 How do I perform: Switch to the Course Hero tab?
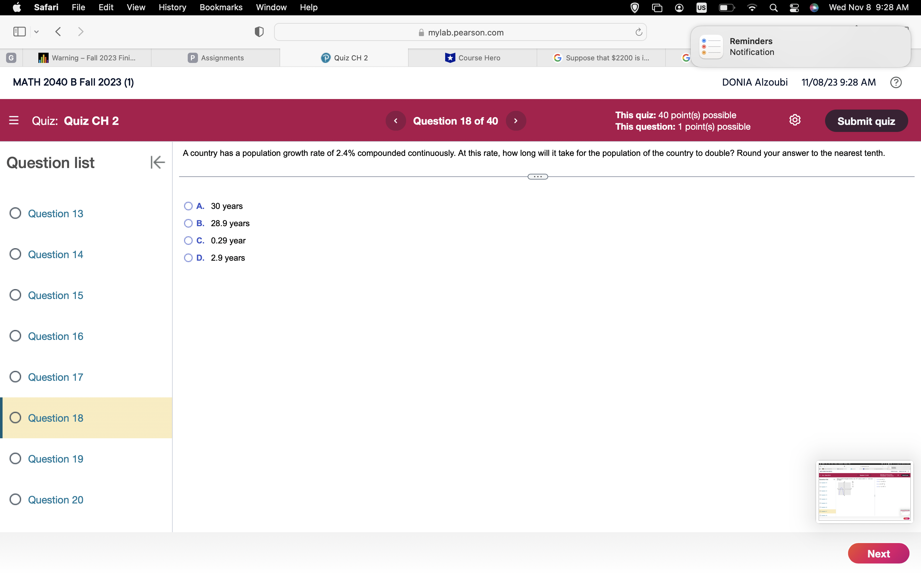(473, 57)
